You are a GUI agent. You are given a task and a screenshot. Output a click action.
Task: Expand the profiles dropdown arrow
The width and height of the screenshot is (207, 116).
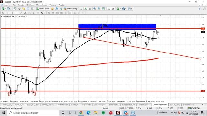tap(11, 9)
